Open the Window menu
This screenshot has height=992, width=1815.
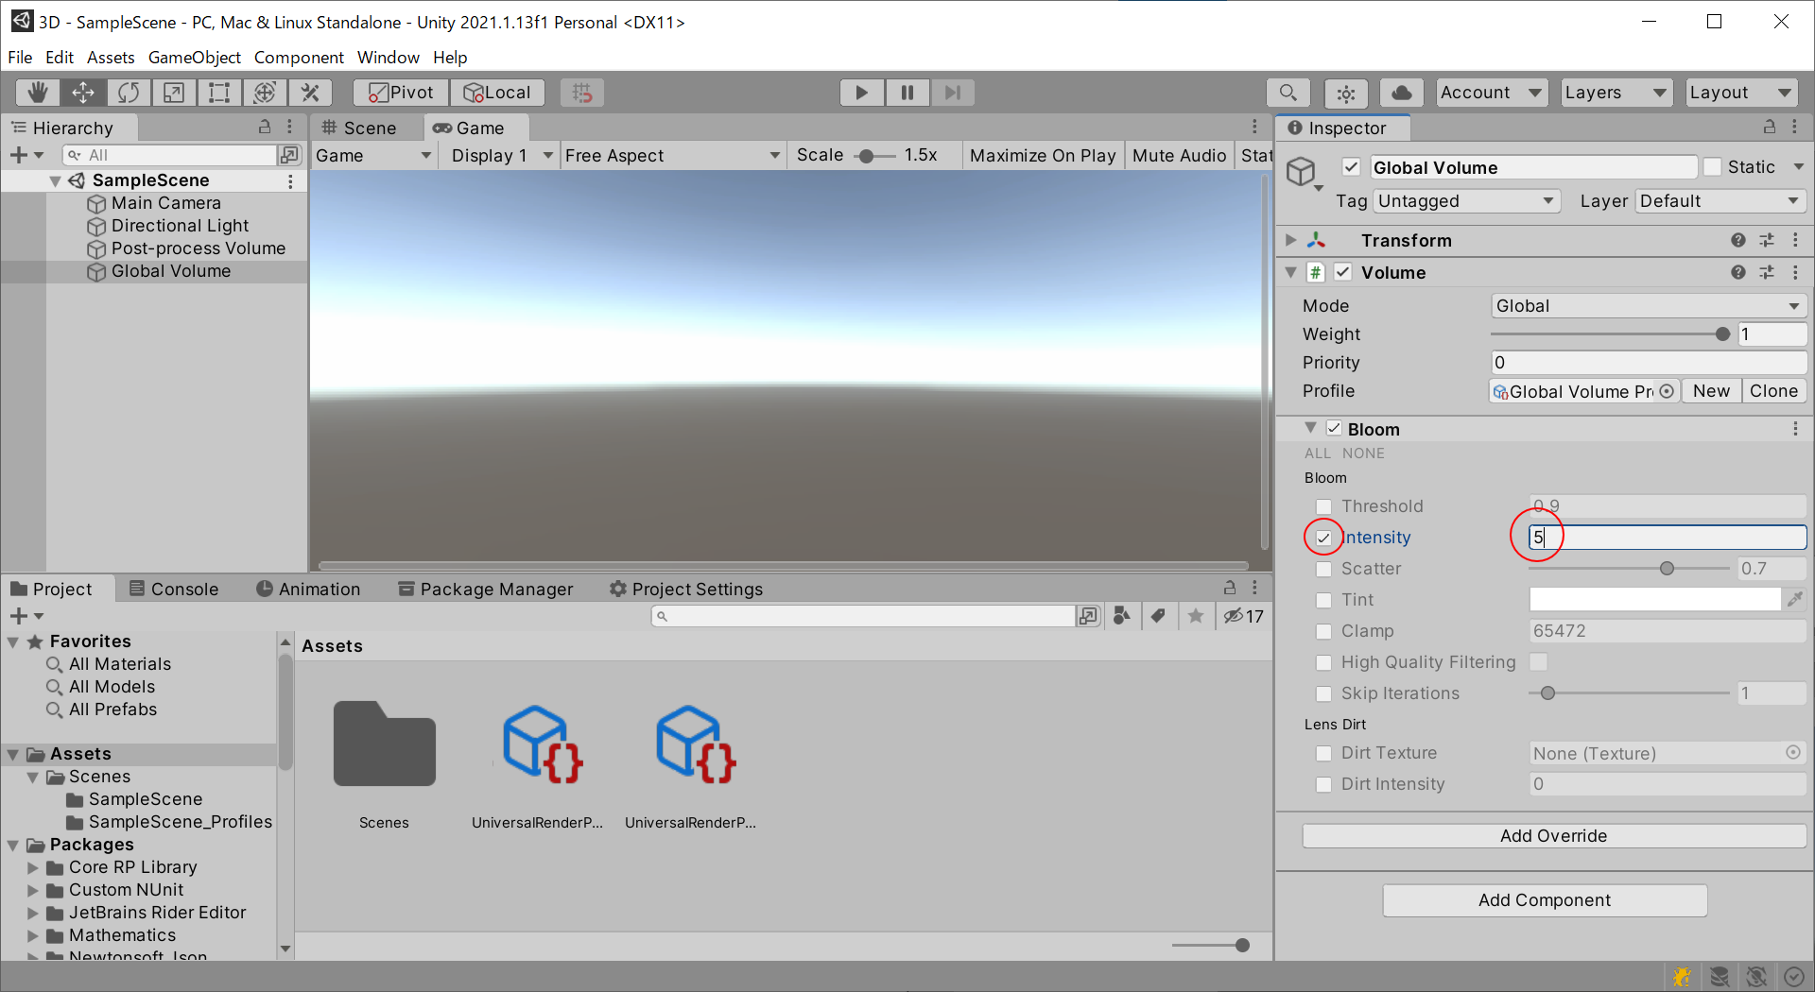(x=389, y=58)
